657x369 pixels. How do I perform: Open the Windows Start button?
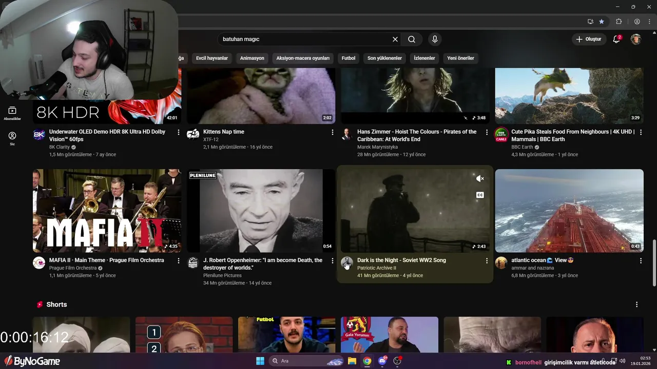(x=260, y=361)
